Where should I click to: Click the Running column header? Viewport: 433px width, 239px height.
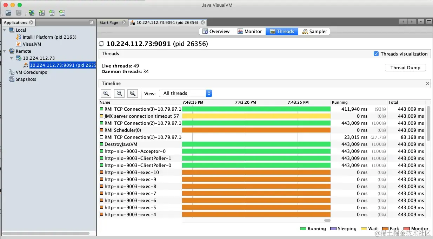(359, 102)
